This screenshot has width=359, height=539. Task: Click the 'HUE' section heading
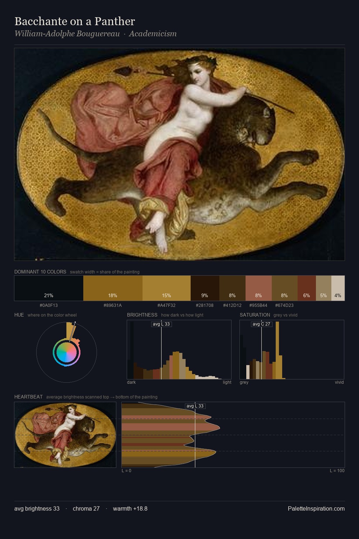click(19, 315)
